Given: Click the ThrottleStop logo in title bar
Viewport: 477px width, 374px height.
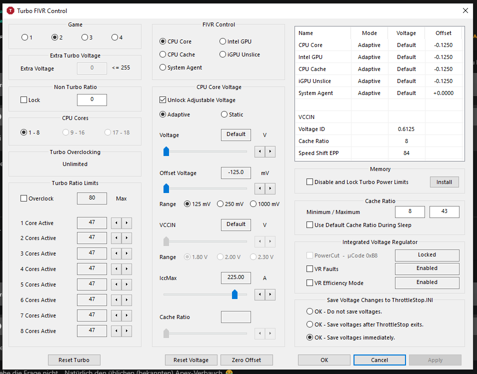Looking at the screenshot, I should click(x=10, y=10).
